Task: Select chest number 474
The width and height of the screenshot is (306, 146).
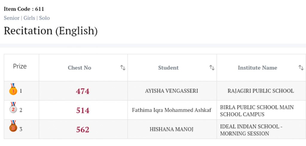Action: (83, 91)
